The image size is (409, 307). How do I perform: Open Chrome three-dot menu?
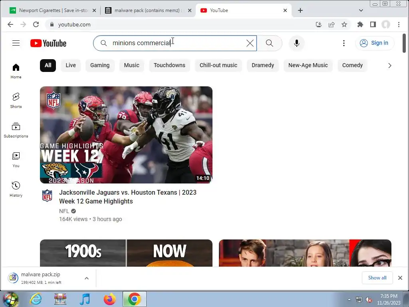[399, 24]
